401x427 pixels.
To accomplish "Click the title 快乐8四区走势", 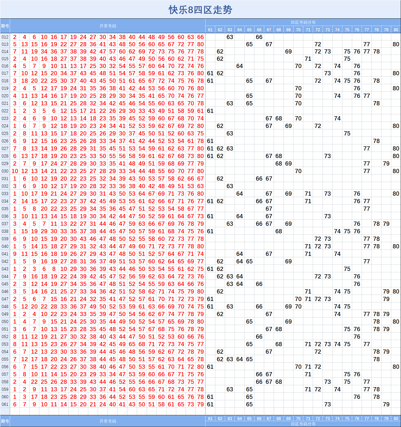I will pos(200,10).
